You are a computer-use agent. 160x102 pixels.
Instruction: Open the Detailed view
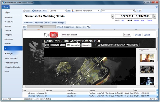(7, 43)
